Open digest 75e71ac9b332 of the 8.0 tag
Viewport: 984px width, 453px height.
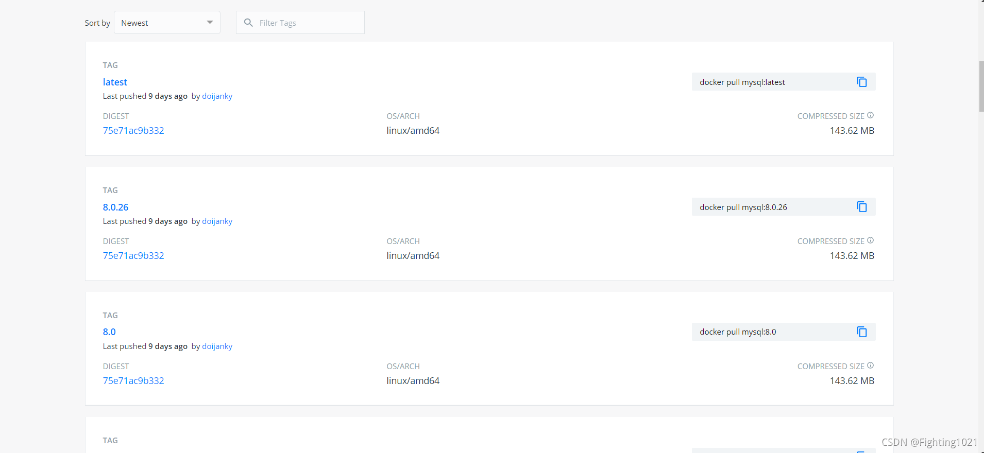[133, 381]
